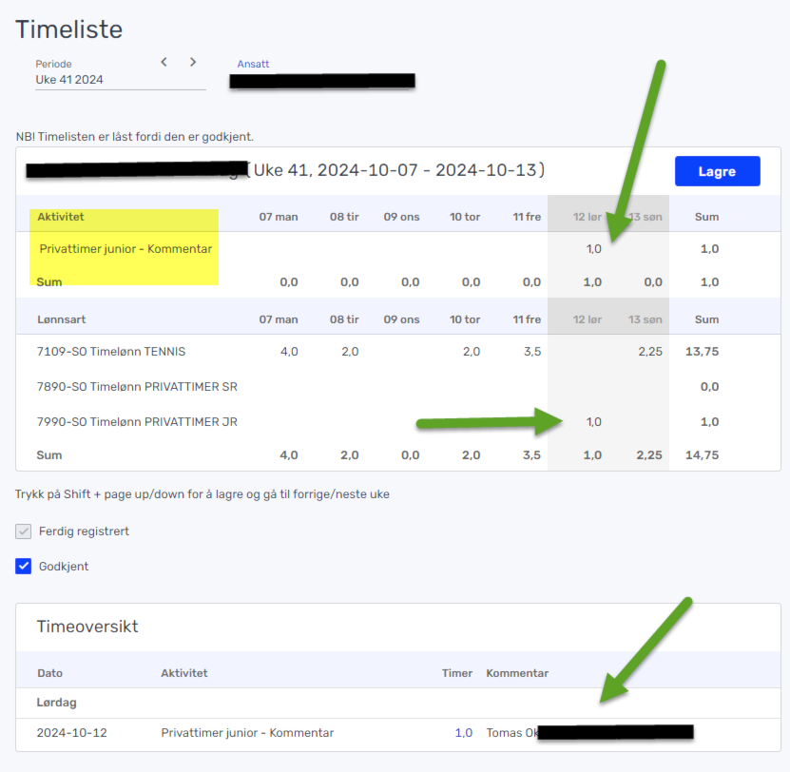This screenshot has width=790, height=772.
Task: Click the Dato column header in Timeoversikt
Action: coord(49,673)
